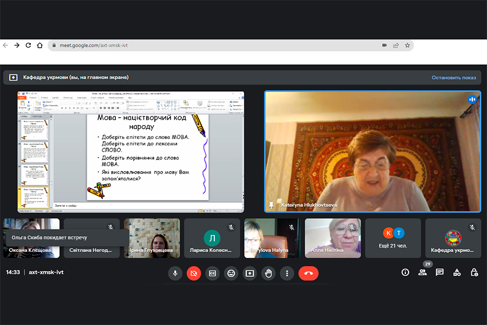Select Barylova Halyna video tile

point(272,238)
